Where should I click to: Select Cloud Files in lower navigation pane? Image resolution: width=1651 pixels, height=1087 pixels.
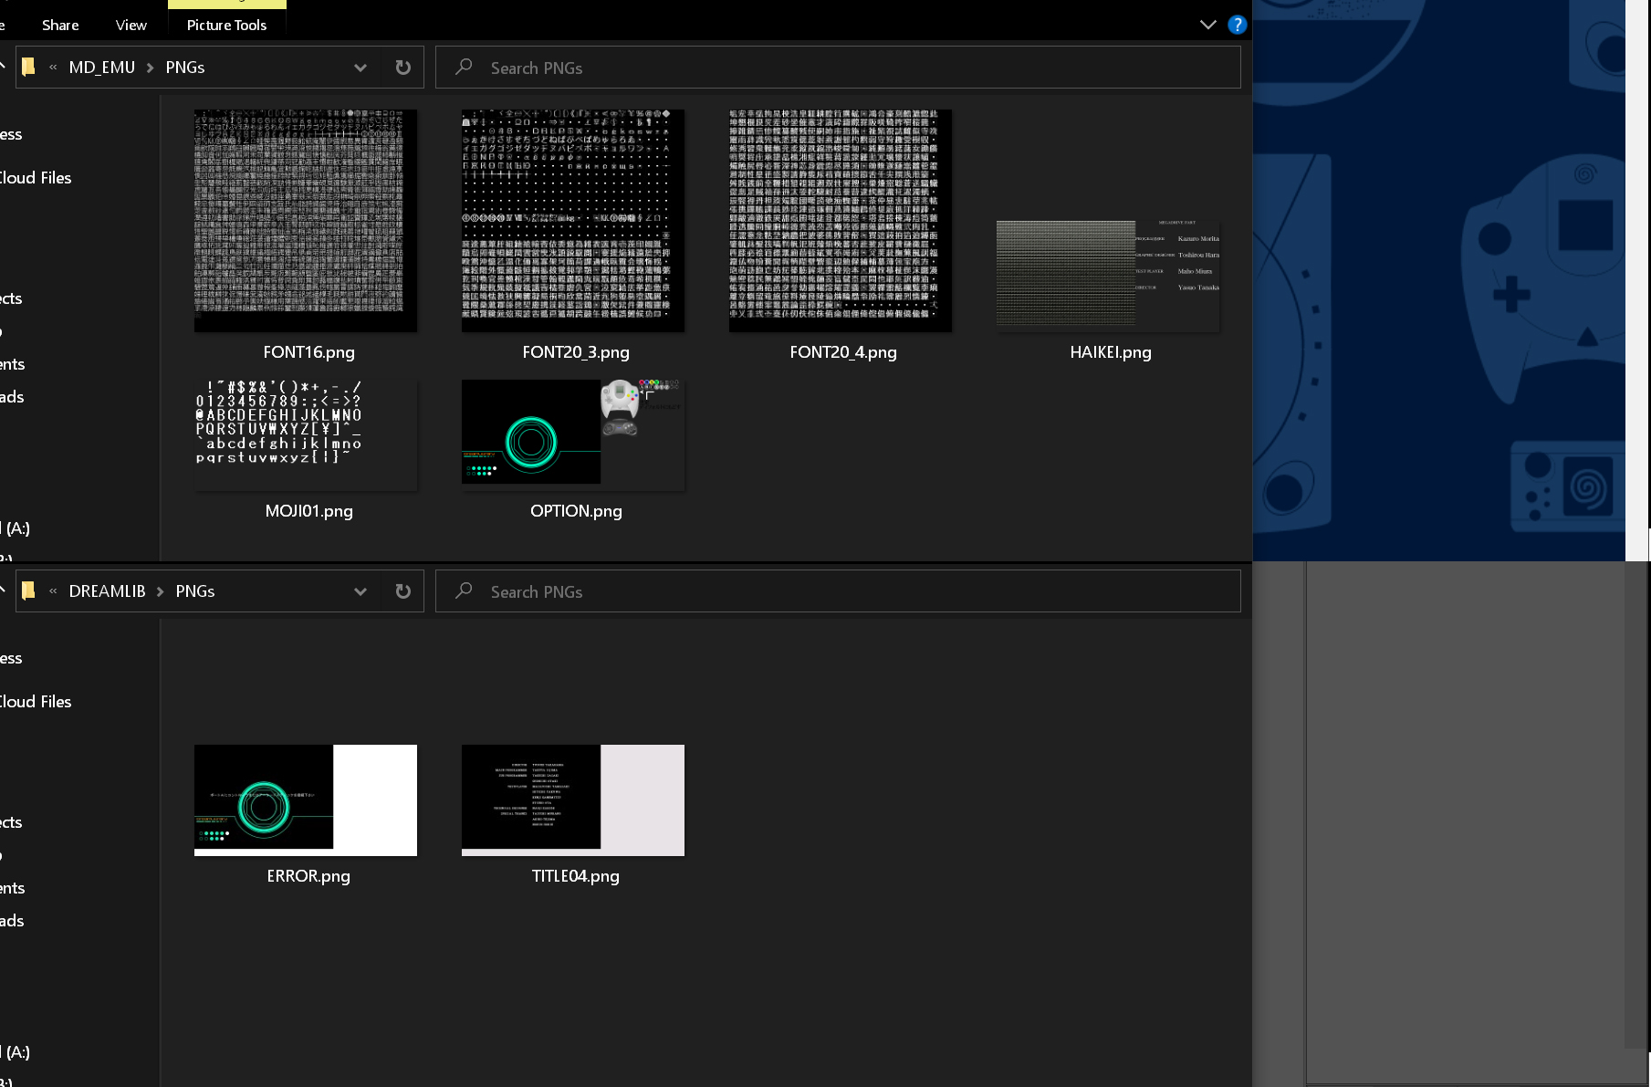click(36, 702)
